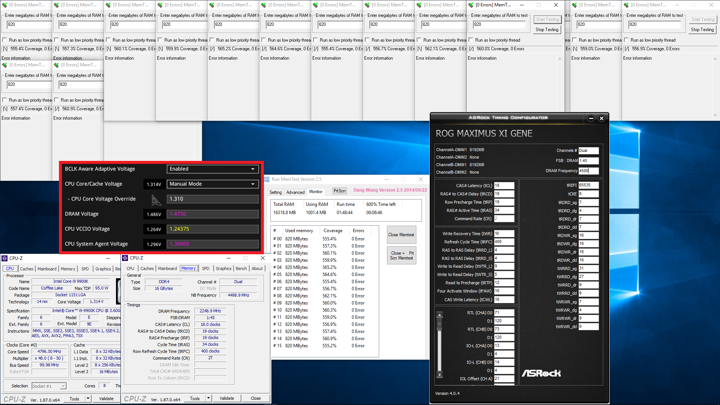Click row #04 with 565.2% coverage
Screen dimensions: 720x405
324,267
